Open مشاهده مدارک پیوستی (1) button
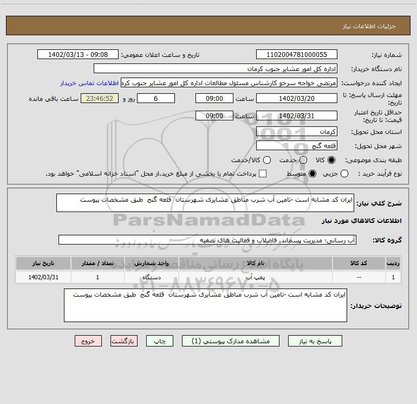 231,341
